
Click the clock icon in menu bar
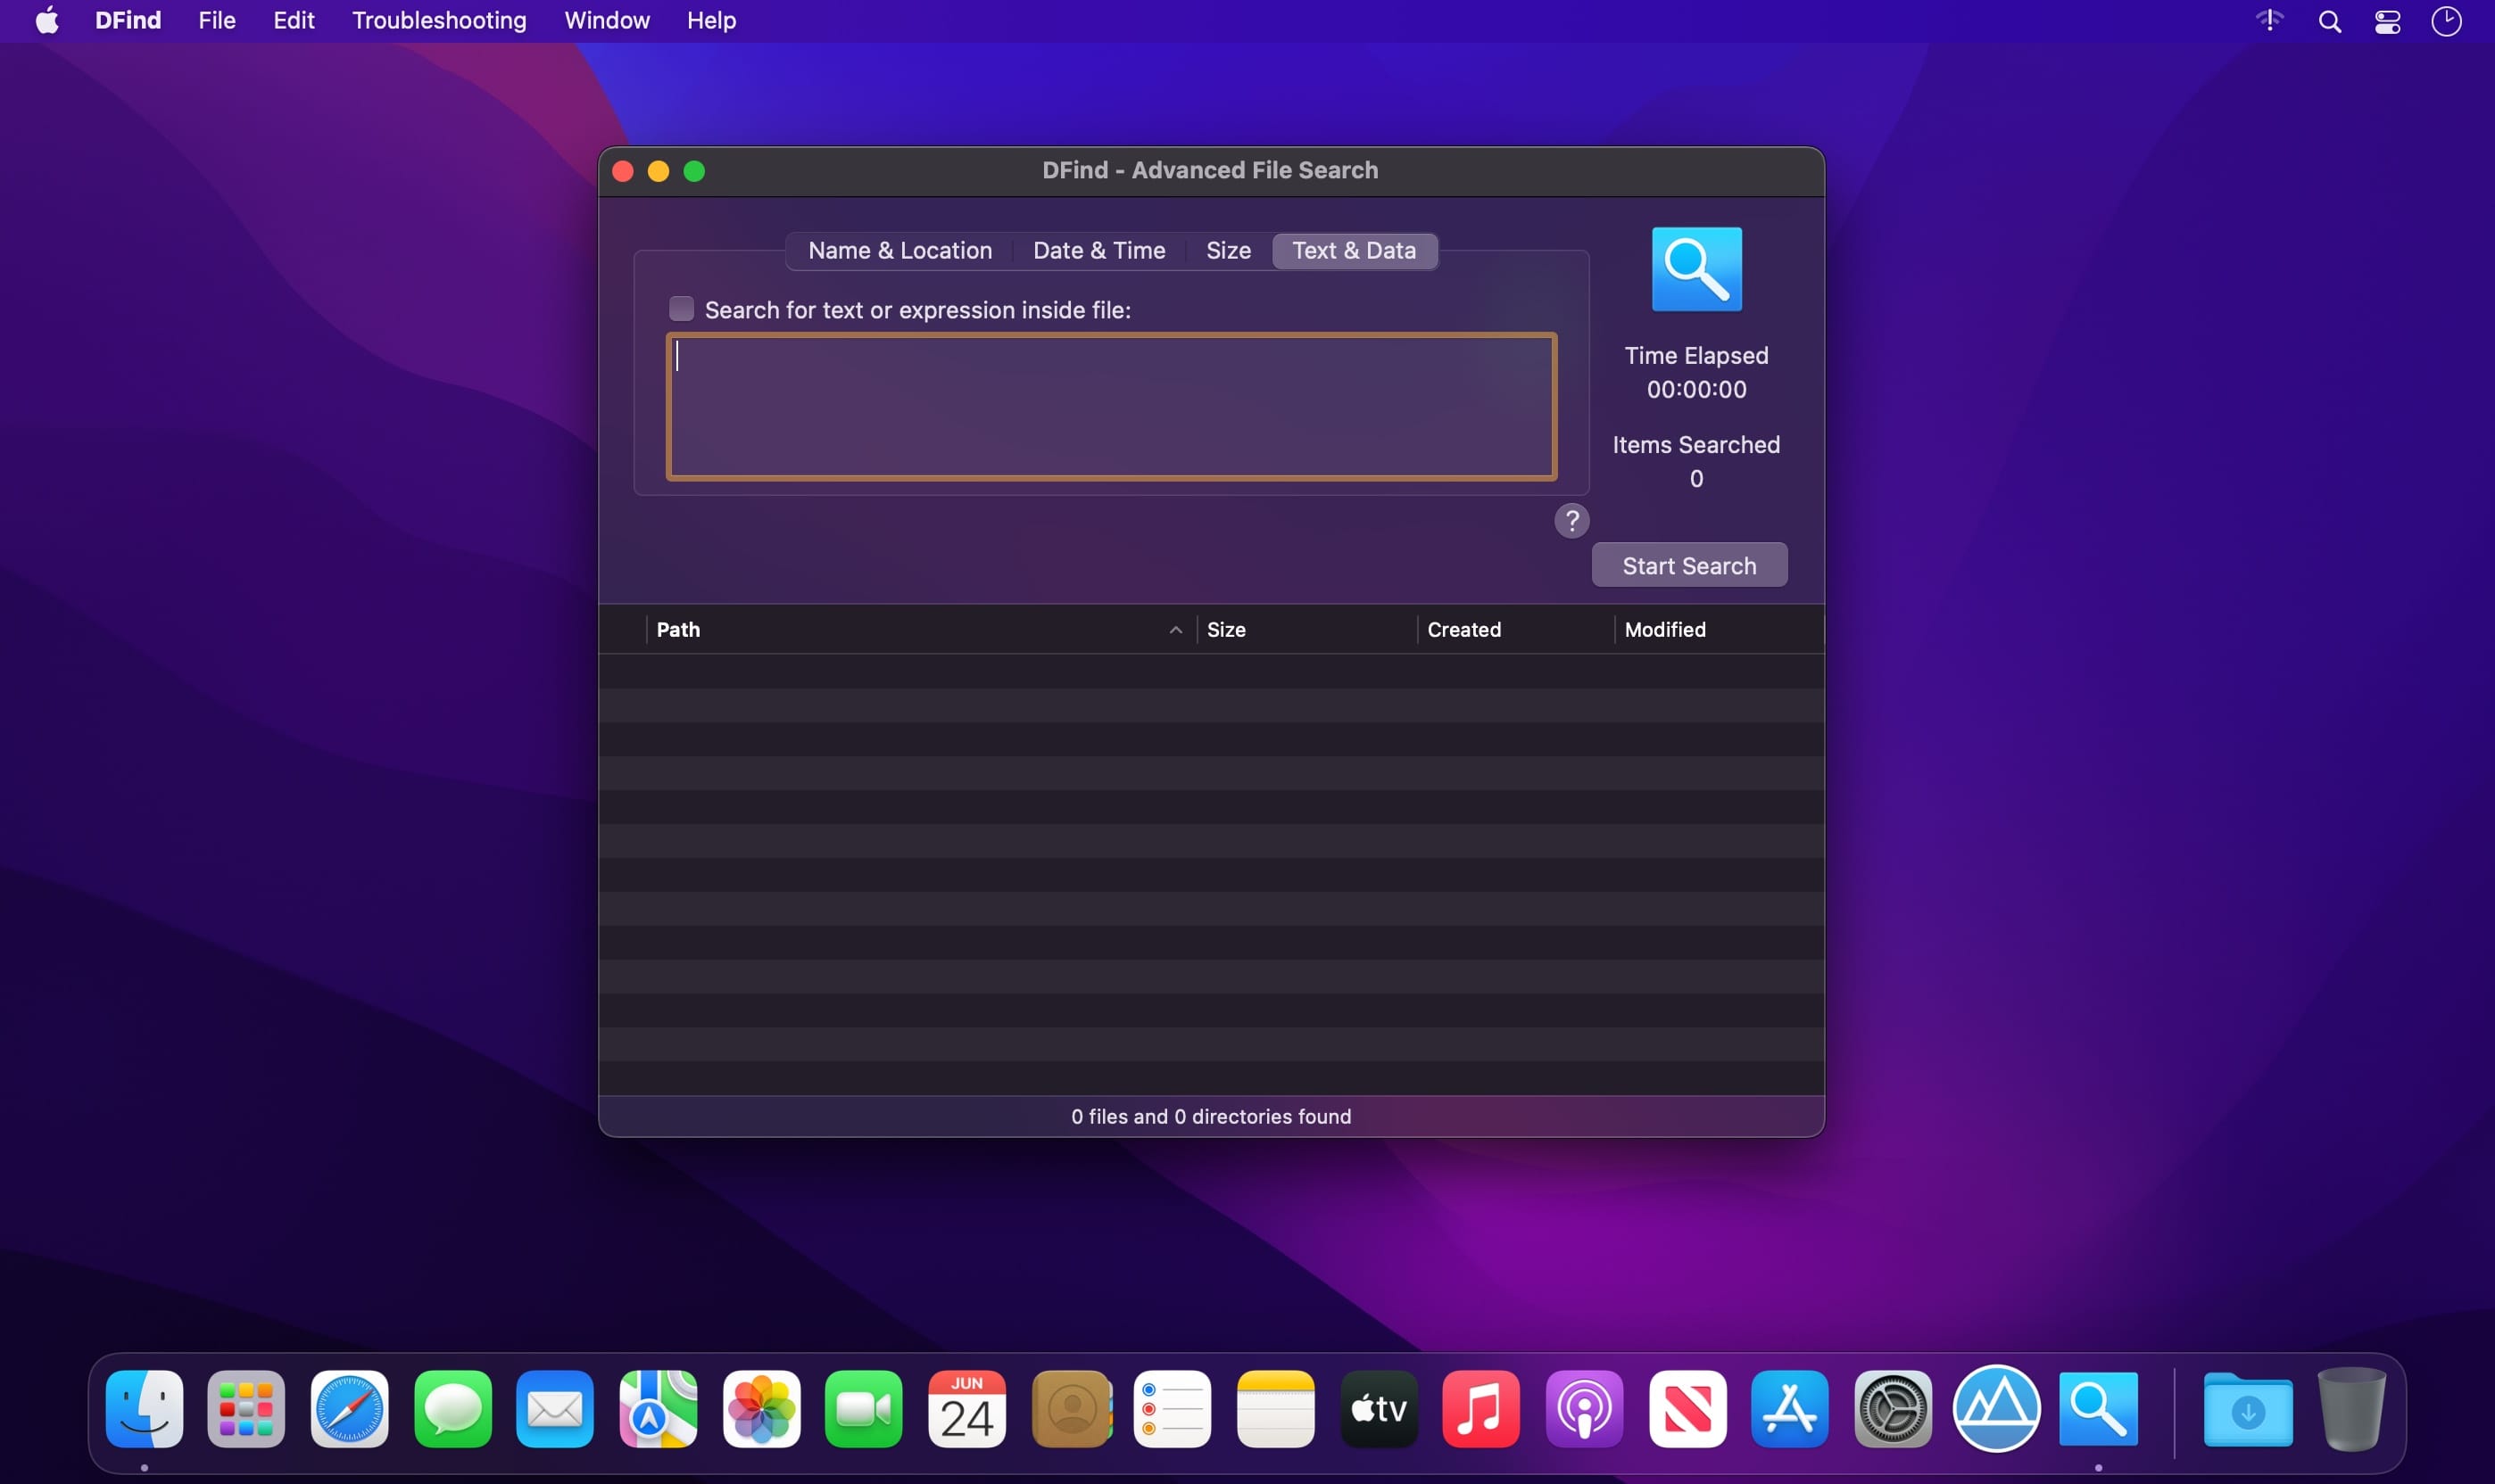coord(2446,21)
